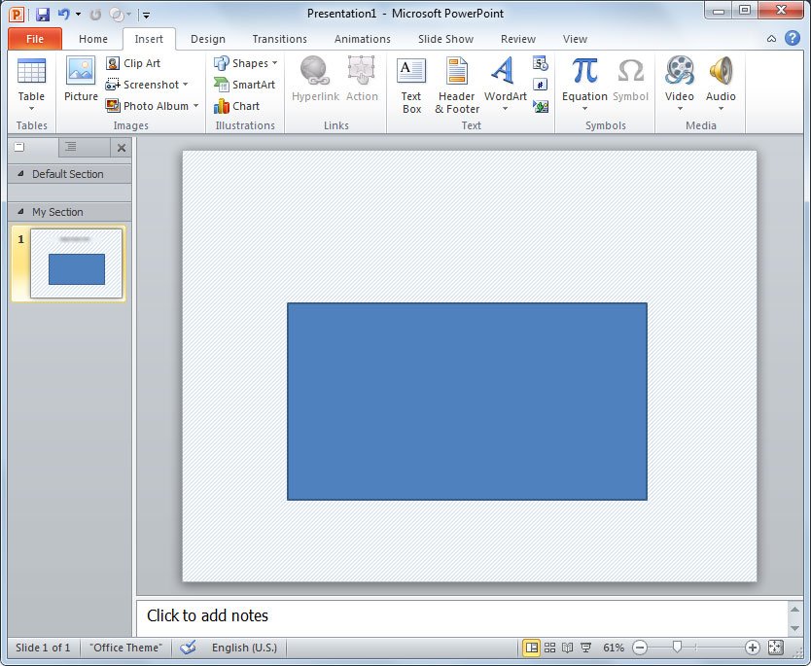The image size is (811, 666).
Task: Start Slide Show from status bar
Action: click(585, 647)
